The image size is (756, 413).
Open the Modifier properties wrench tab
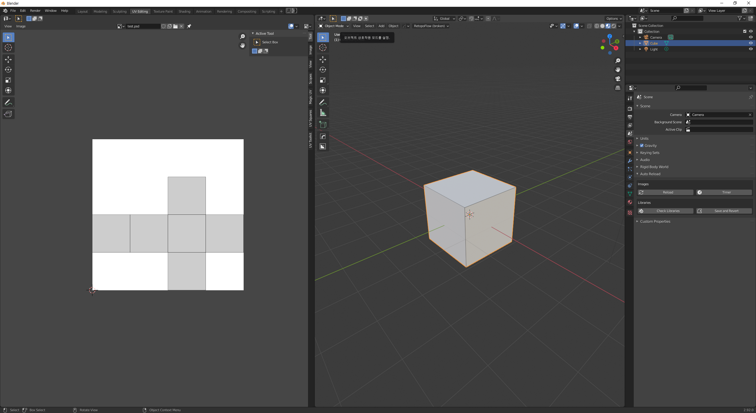pyautogui.click(x=630, y=161)
